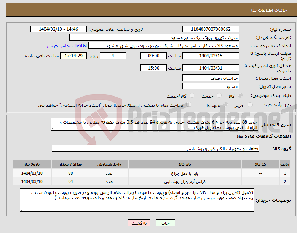
Task: Click requester field مسعود کلانتری
Action: 164,46
